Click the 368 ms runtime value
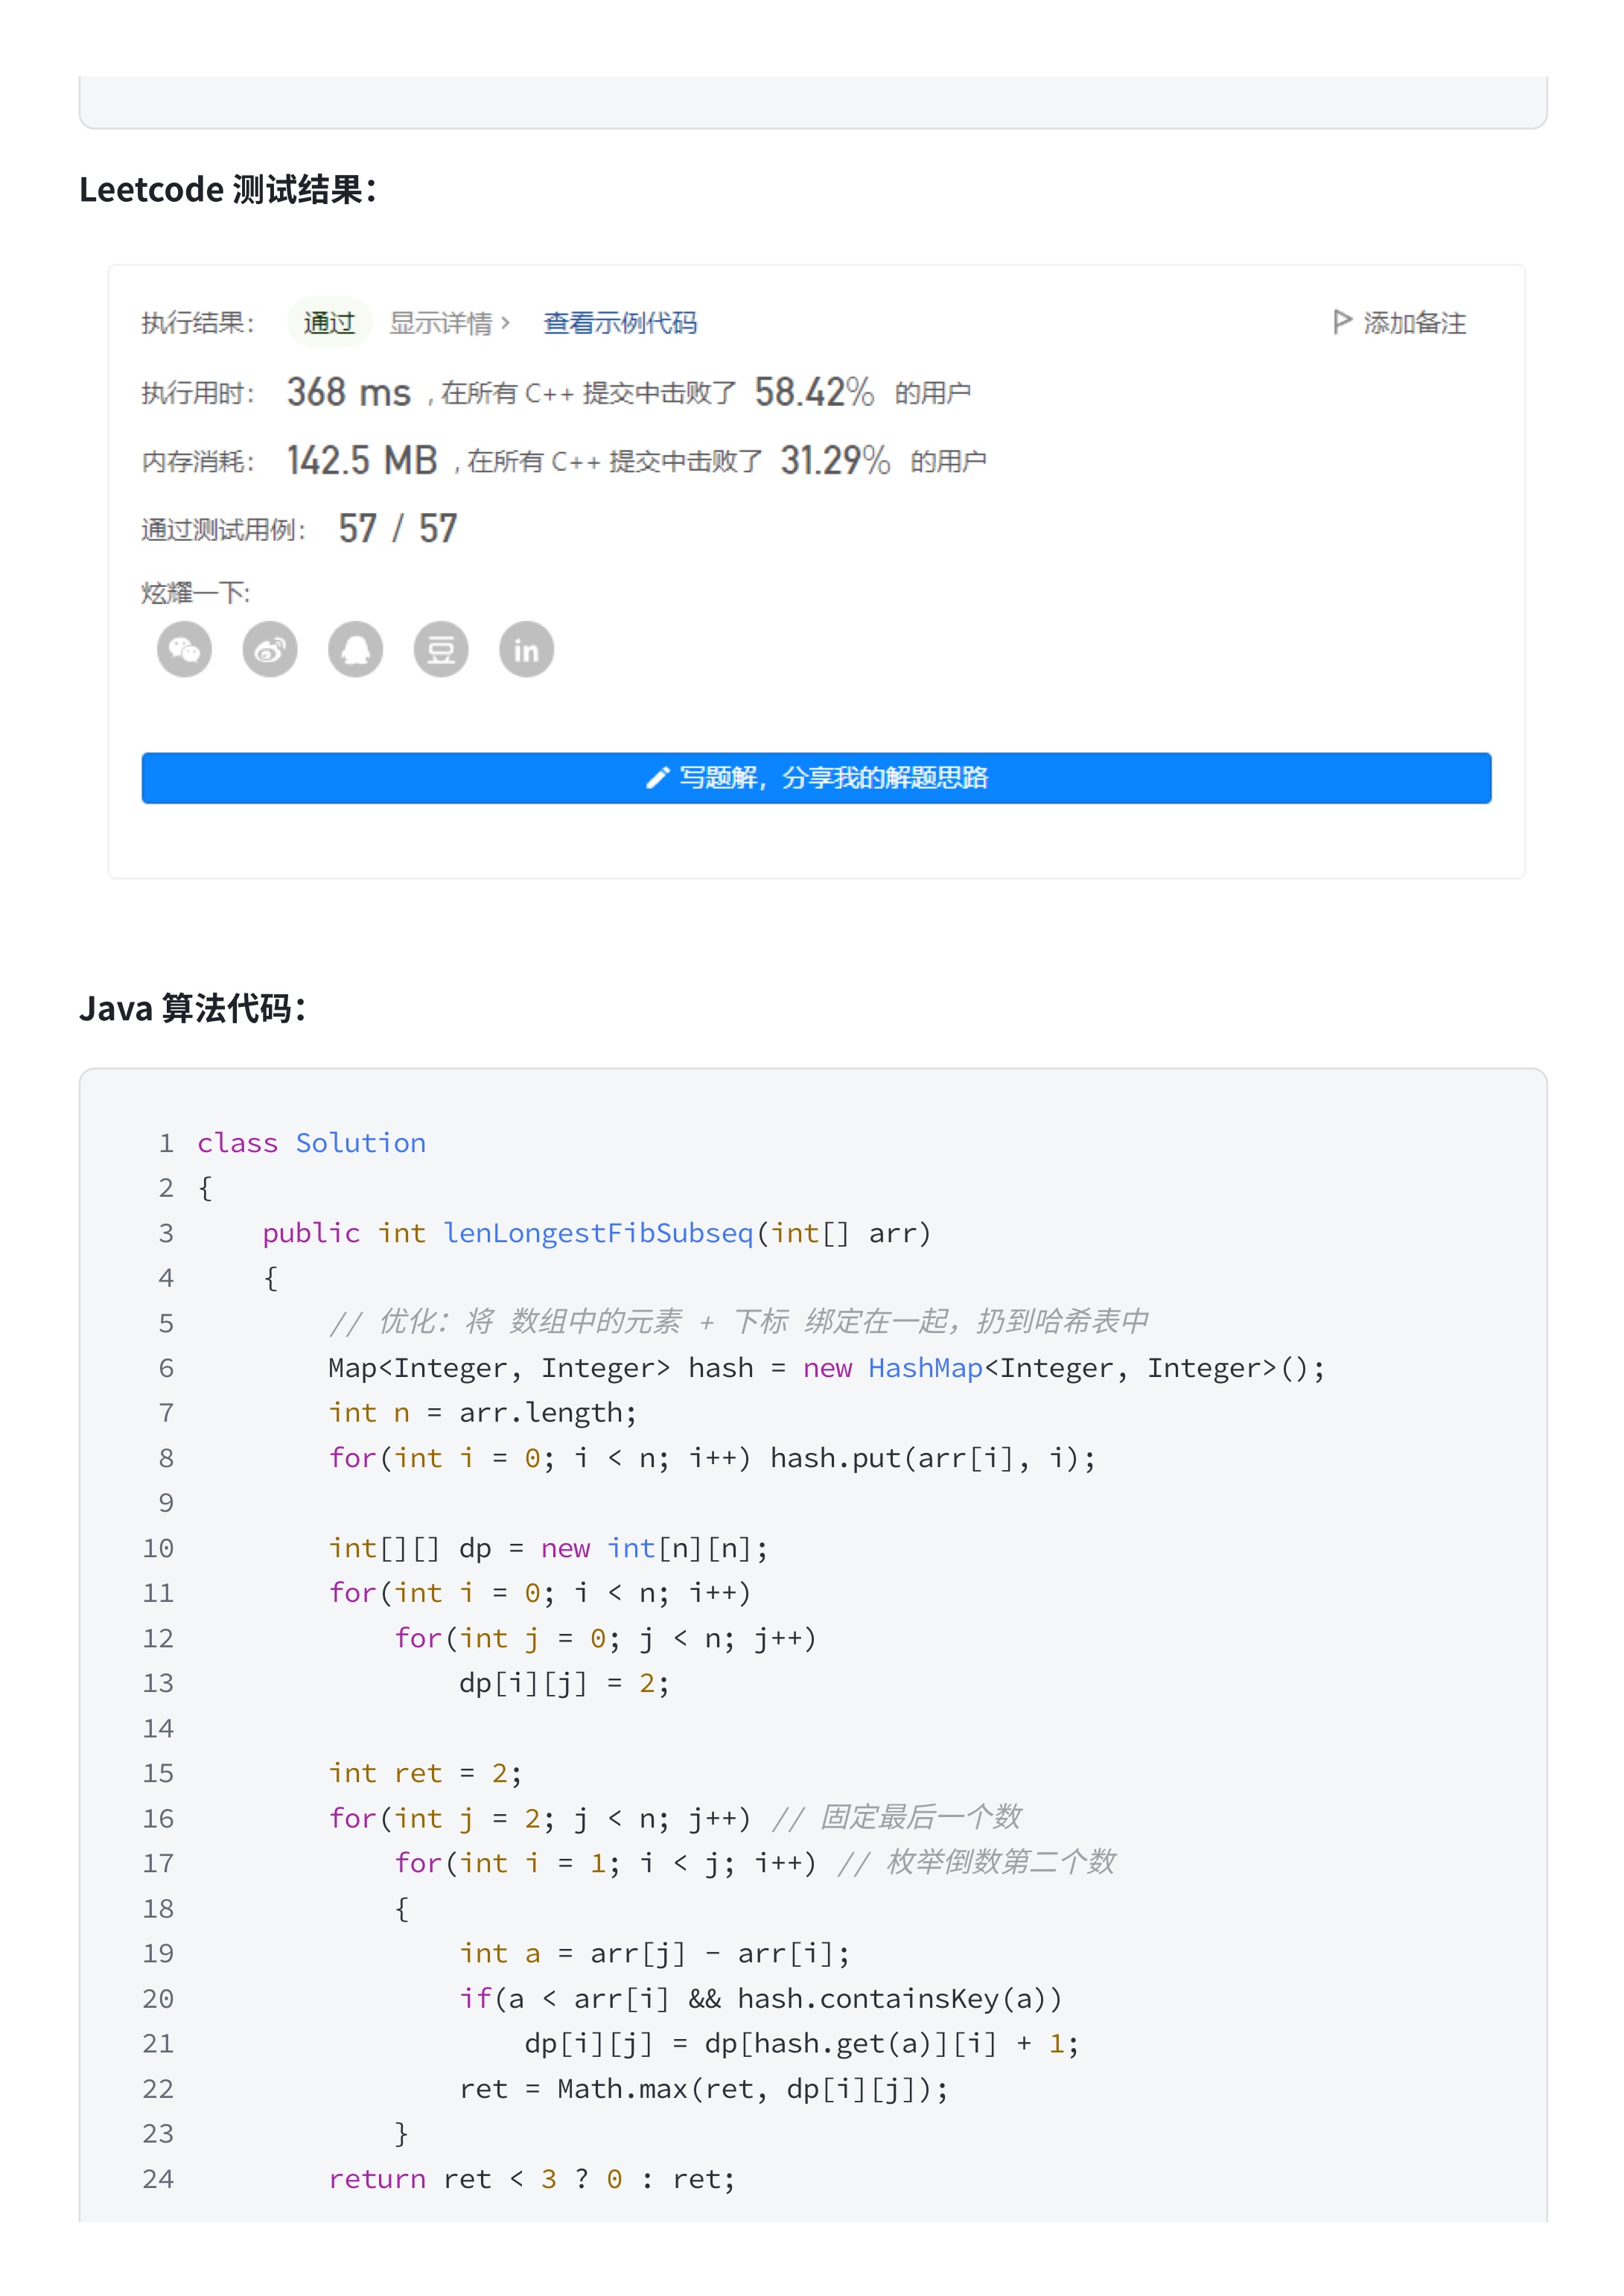The height and width of the screenshot is (2296, 1624). tap(348, 392)
